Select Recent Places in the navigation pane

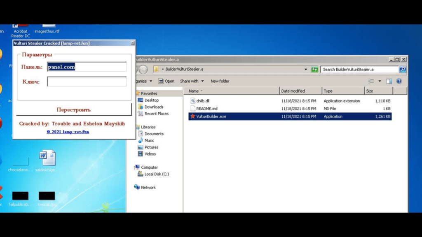tap(156, 114)
